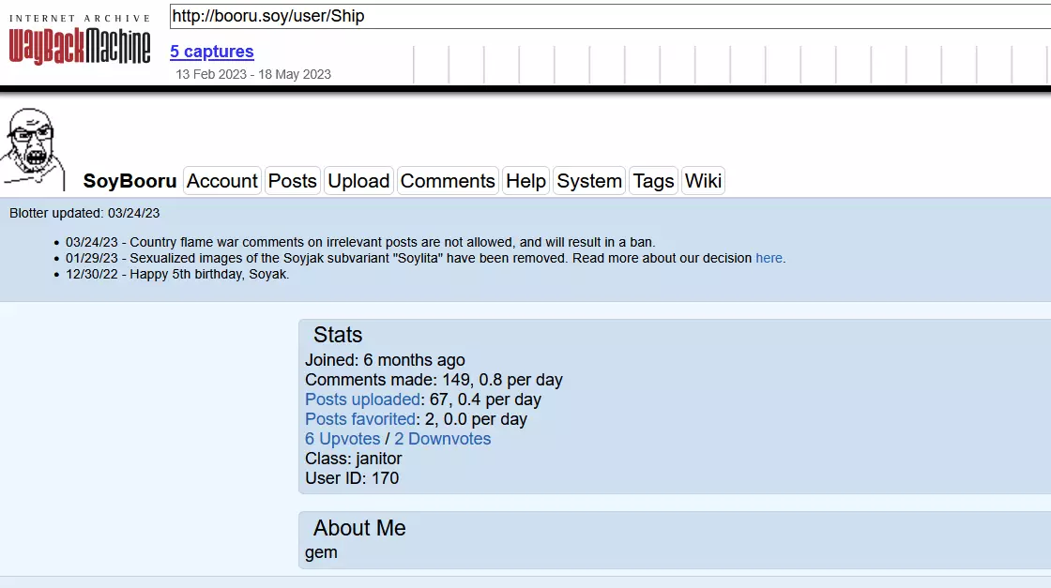This screenshot has width=1051, height=588.
Task: Click the SoyBooru soyjak mascot image
Action: tap(34, 149)
